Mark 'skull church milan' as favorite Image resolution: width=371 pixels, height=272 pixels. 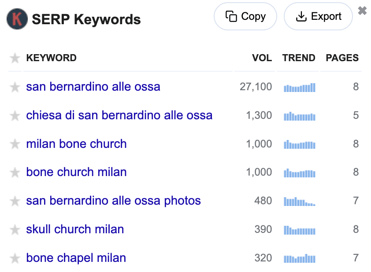15,230
